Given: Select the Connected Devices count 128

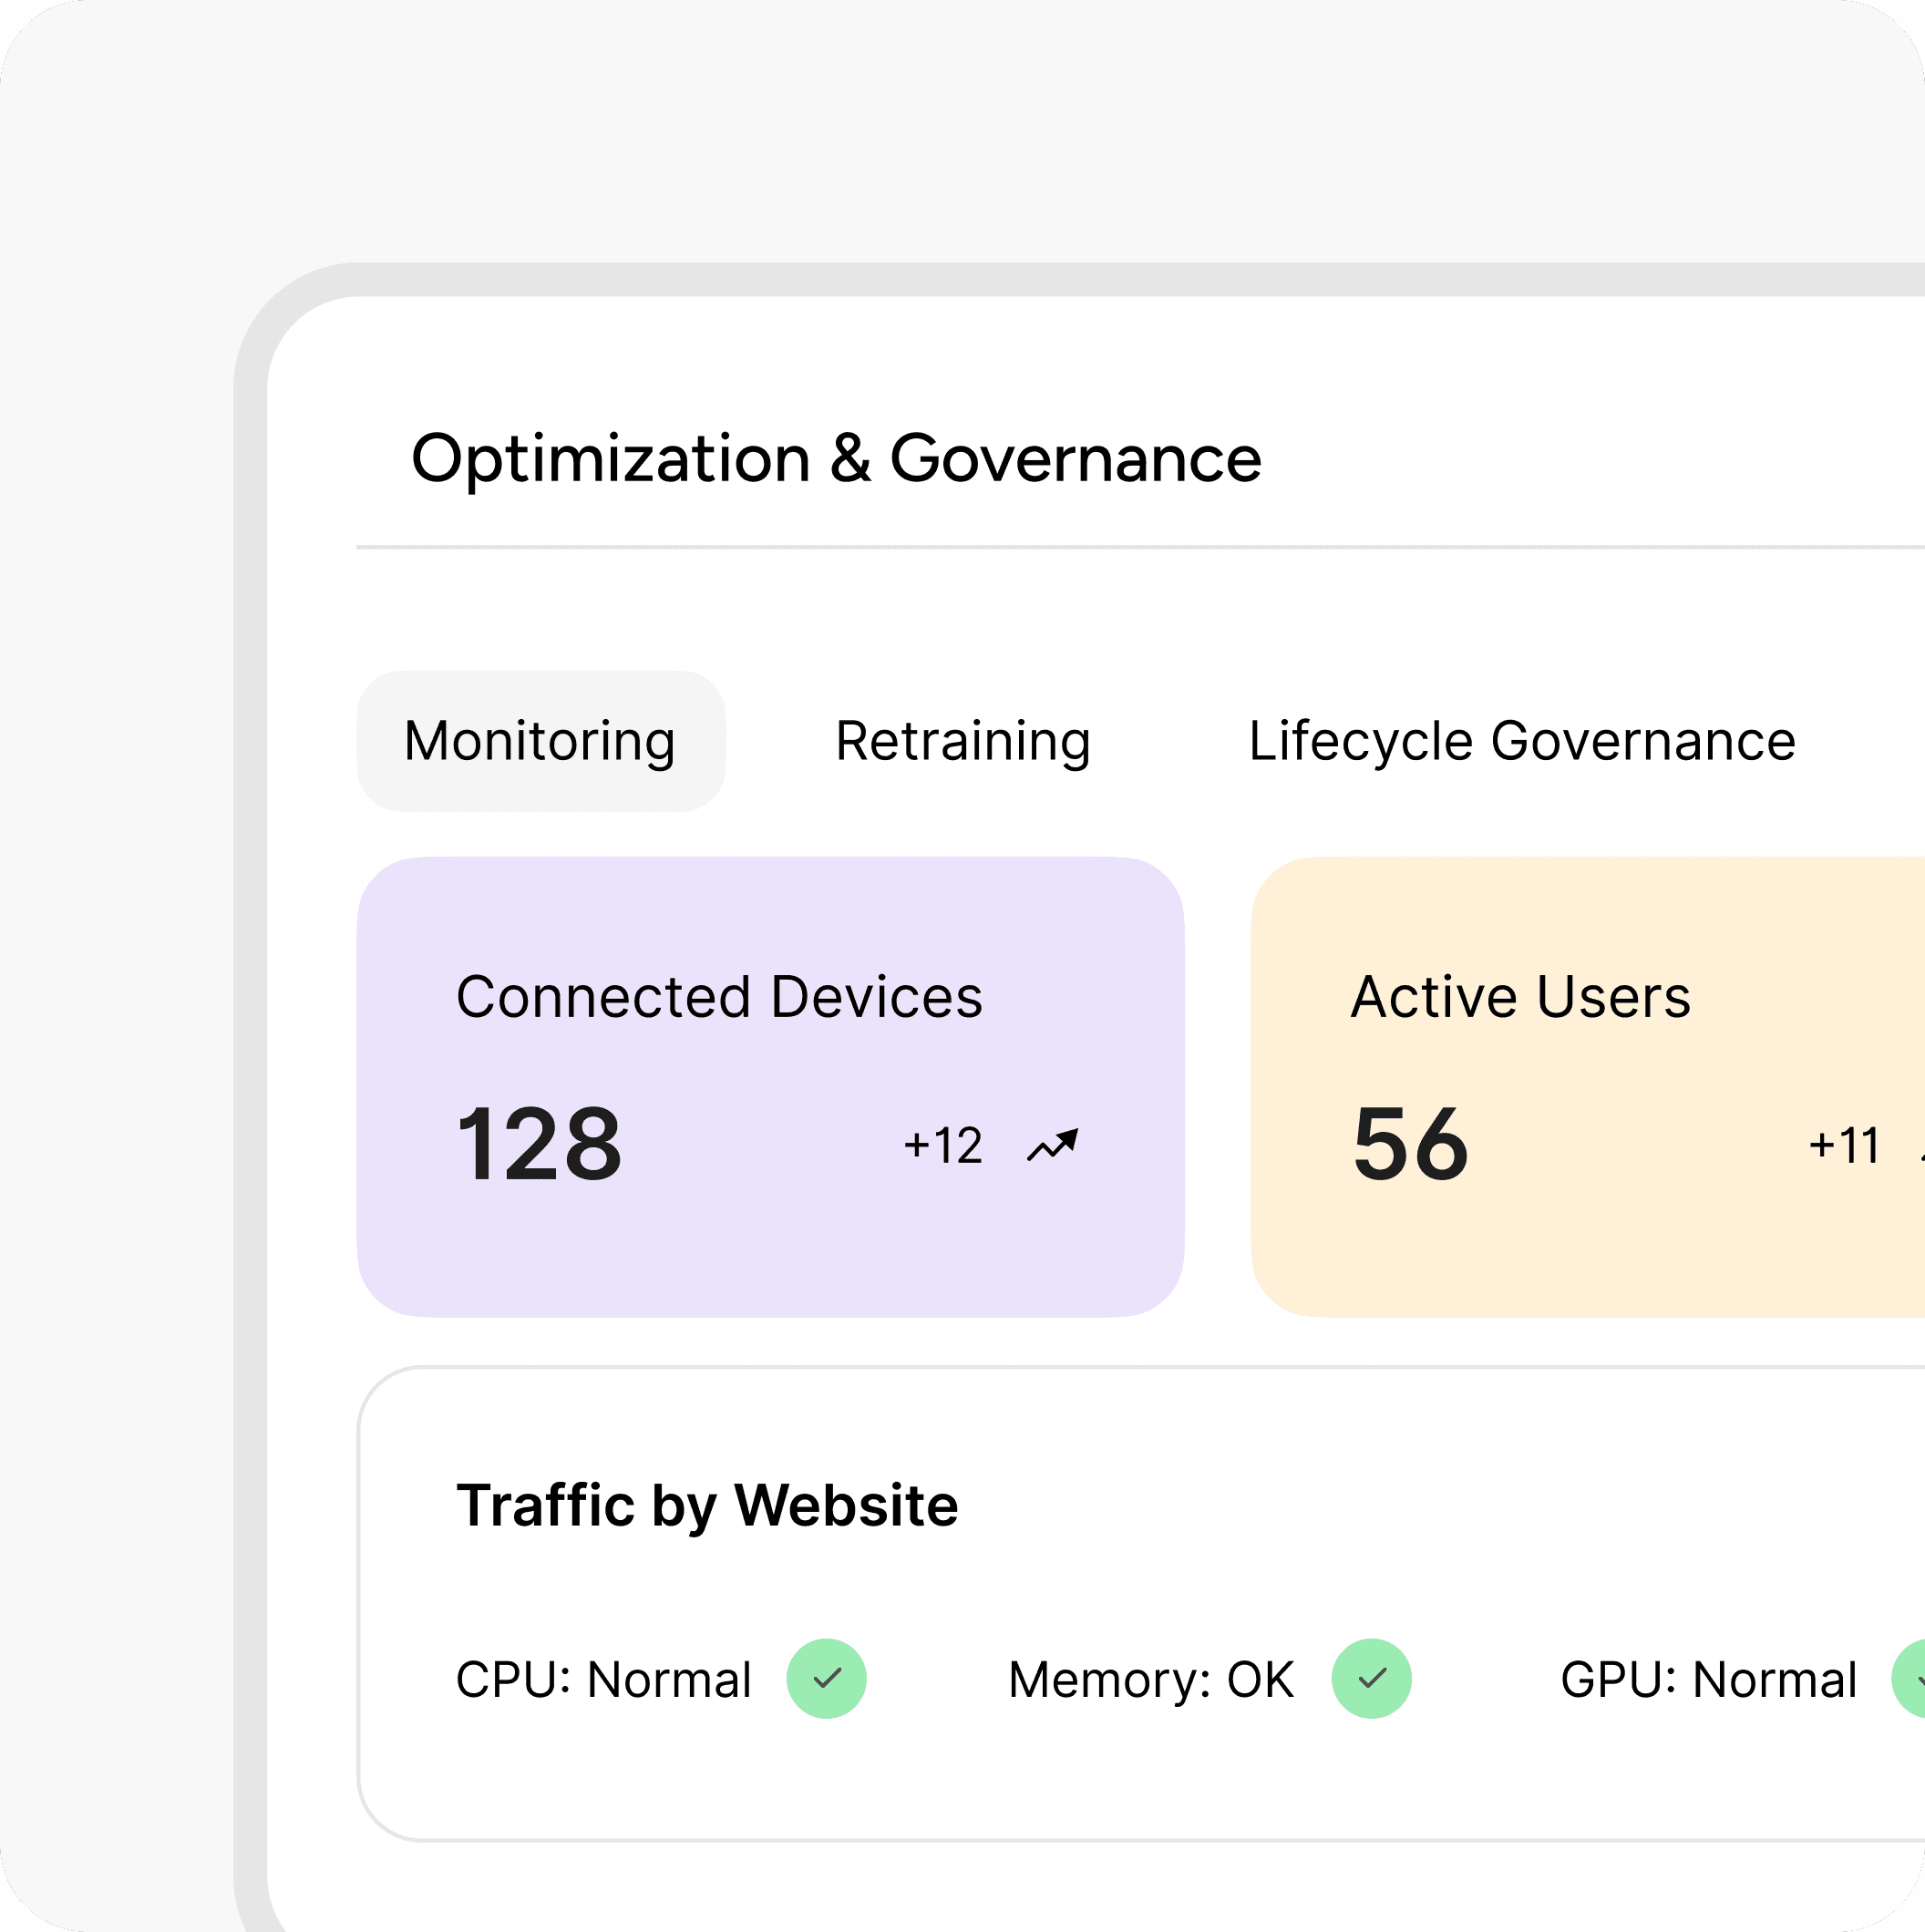Looking at the screenshot, I should coord(540,1145).
